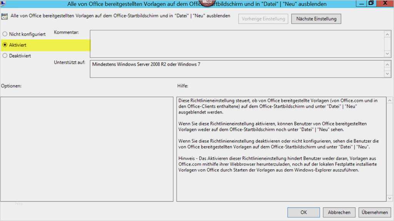Click the Optionen label
394x221 pixels.
pyautogui.click(x=11, y=86)
